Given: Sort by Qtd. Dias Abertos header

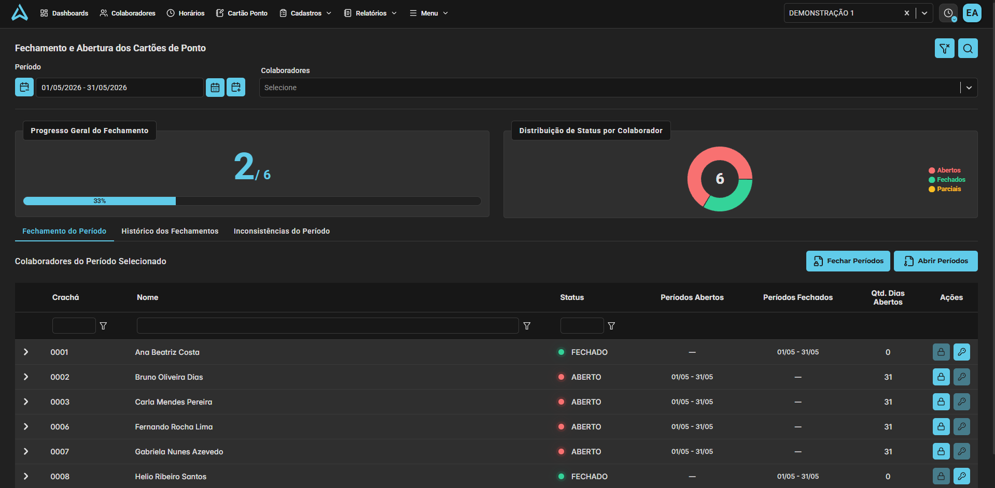Looking at the screenshot, I should [x=888, y=297].
